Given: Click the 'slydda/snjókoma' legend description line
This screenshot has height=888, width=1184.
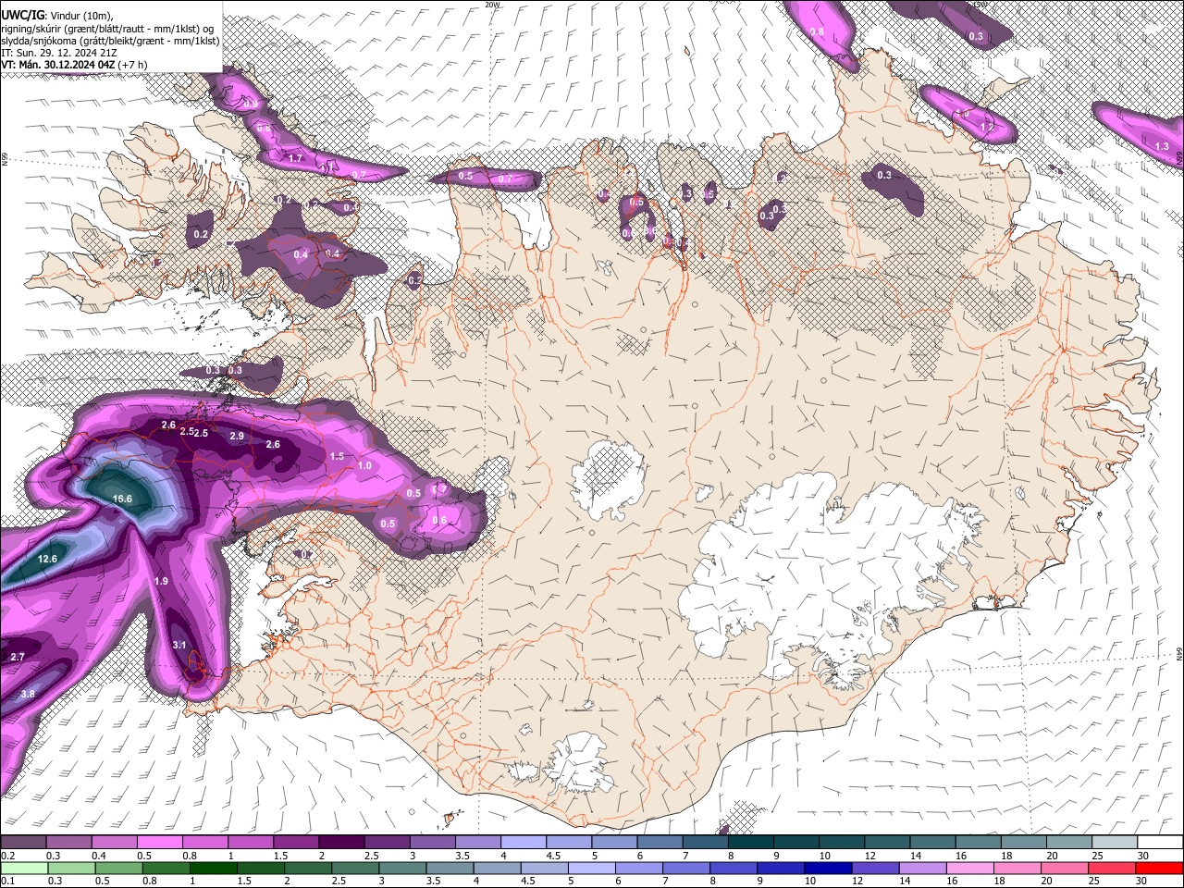Looking at the screenshot, I should point(110,41).
